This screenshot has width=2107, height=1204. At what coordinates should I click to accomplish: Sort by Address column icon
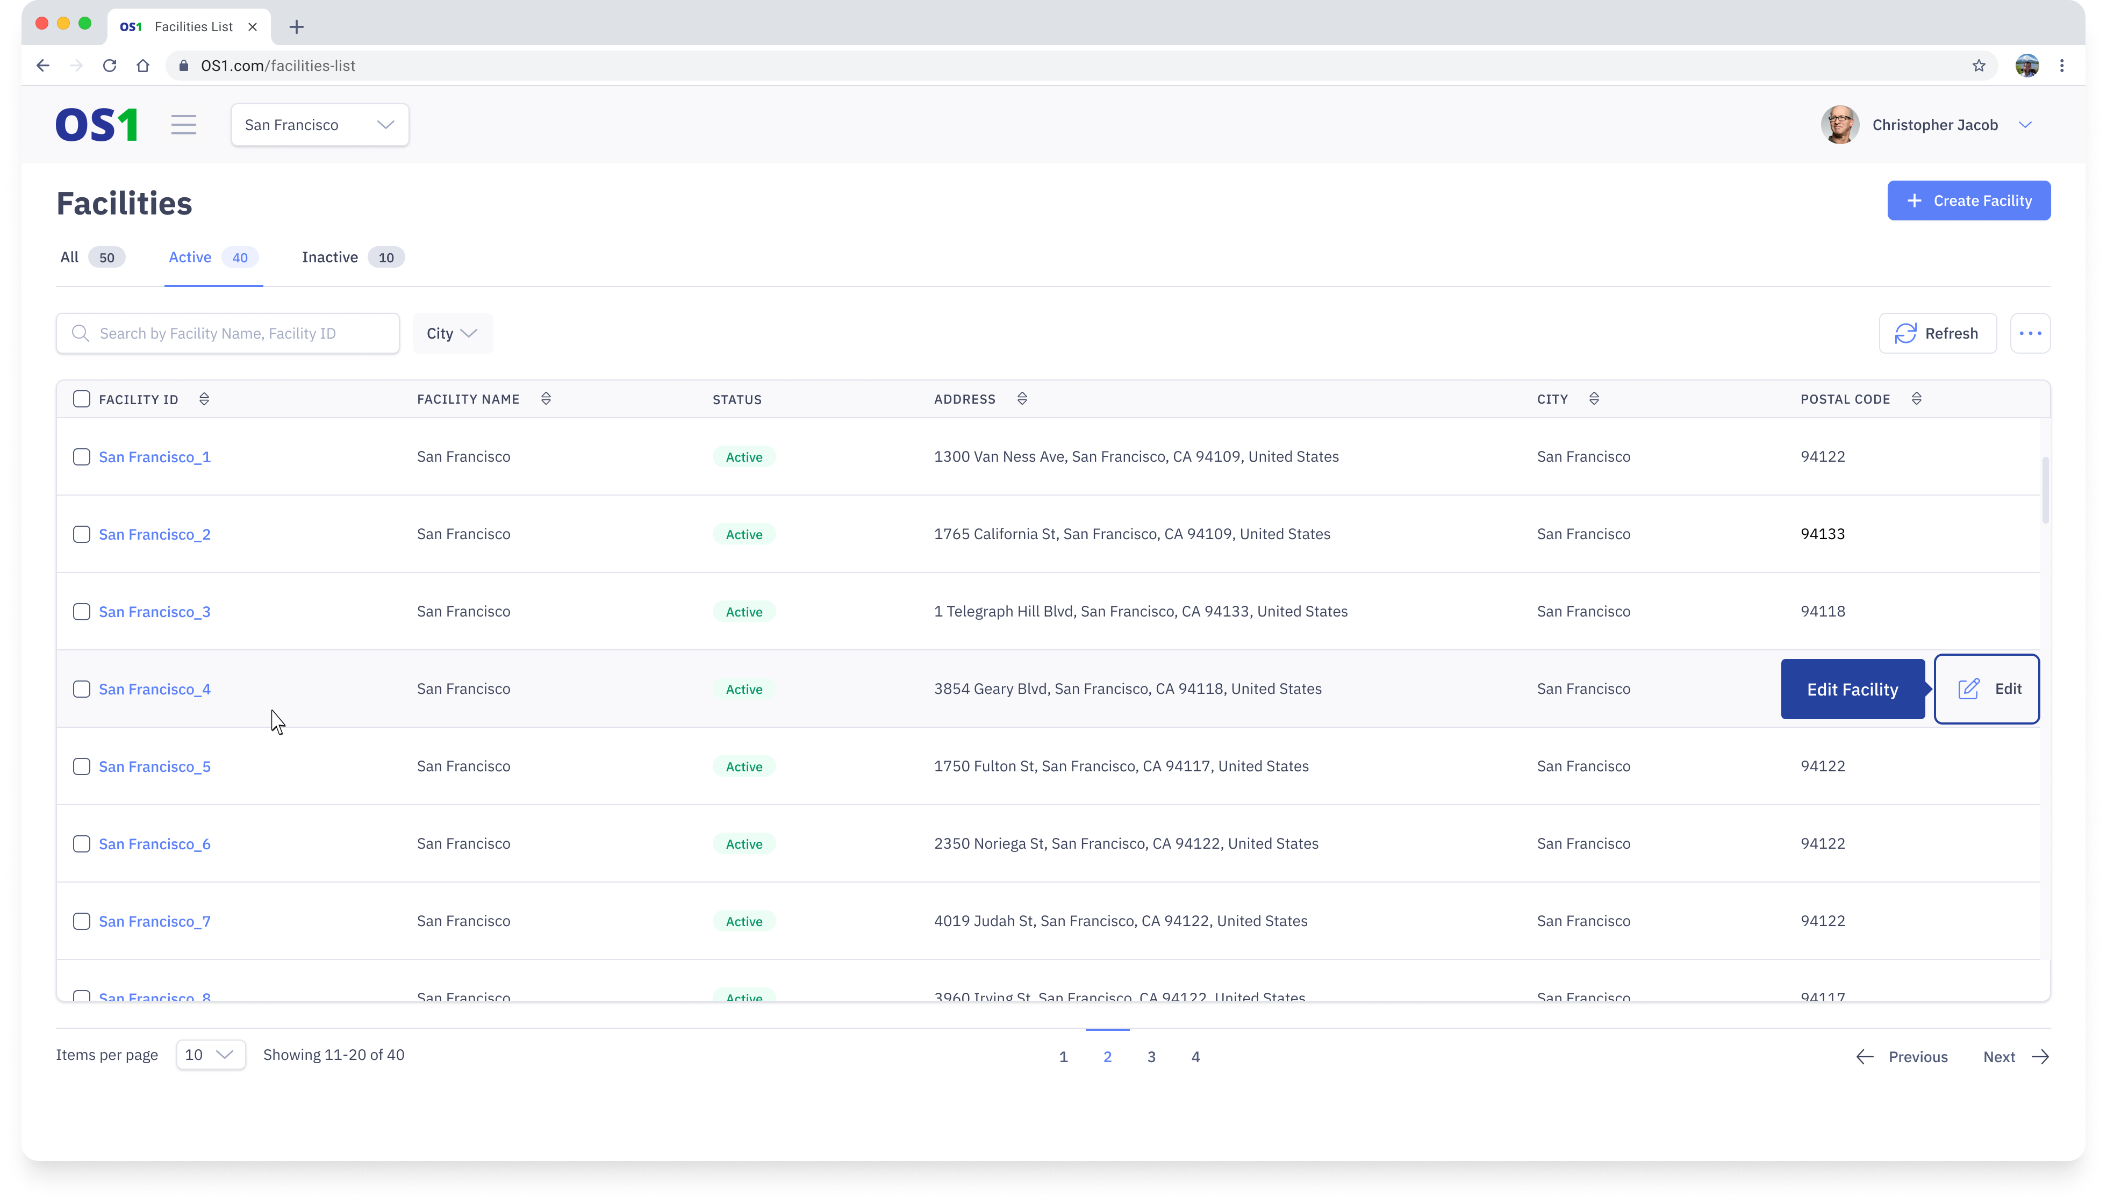(1022, 399)
